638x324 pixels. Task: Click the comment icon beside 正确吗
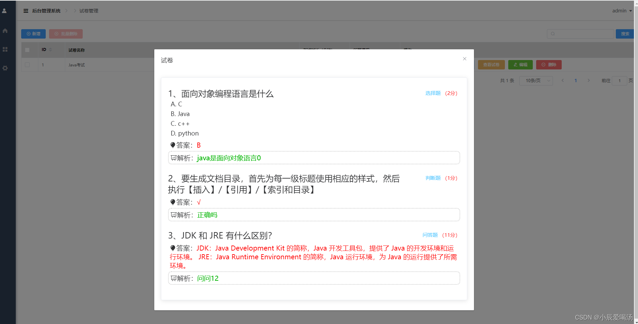173,215
